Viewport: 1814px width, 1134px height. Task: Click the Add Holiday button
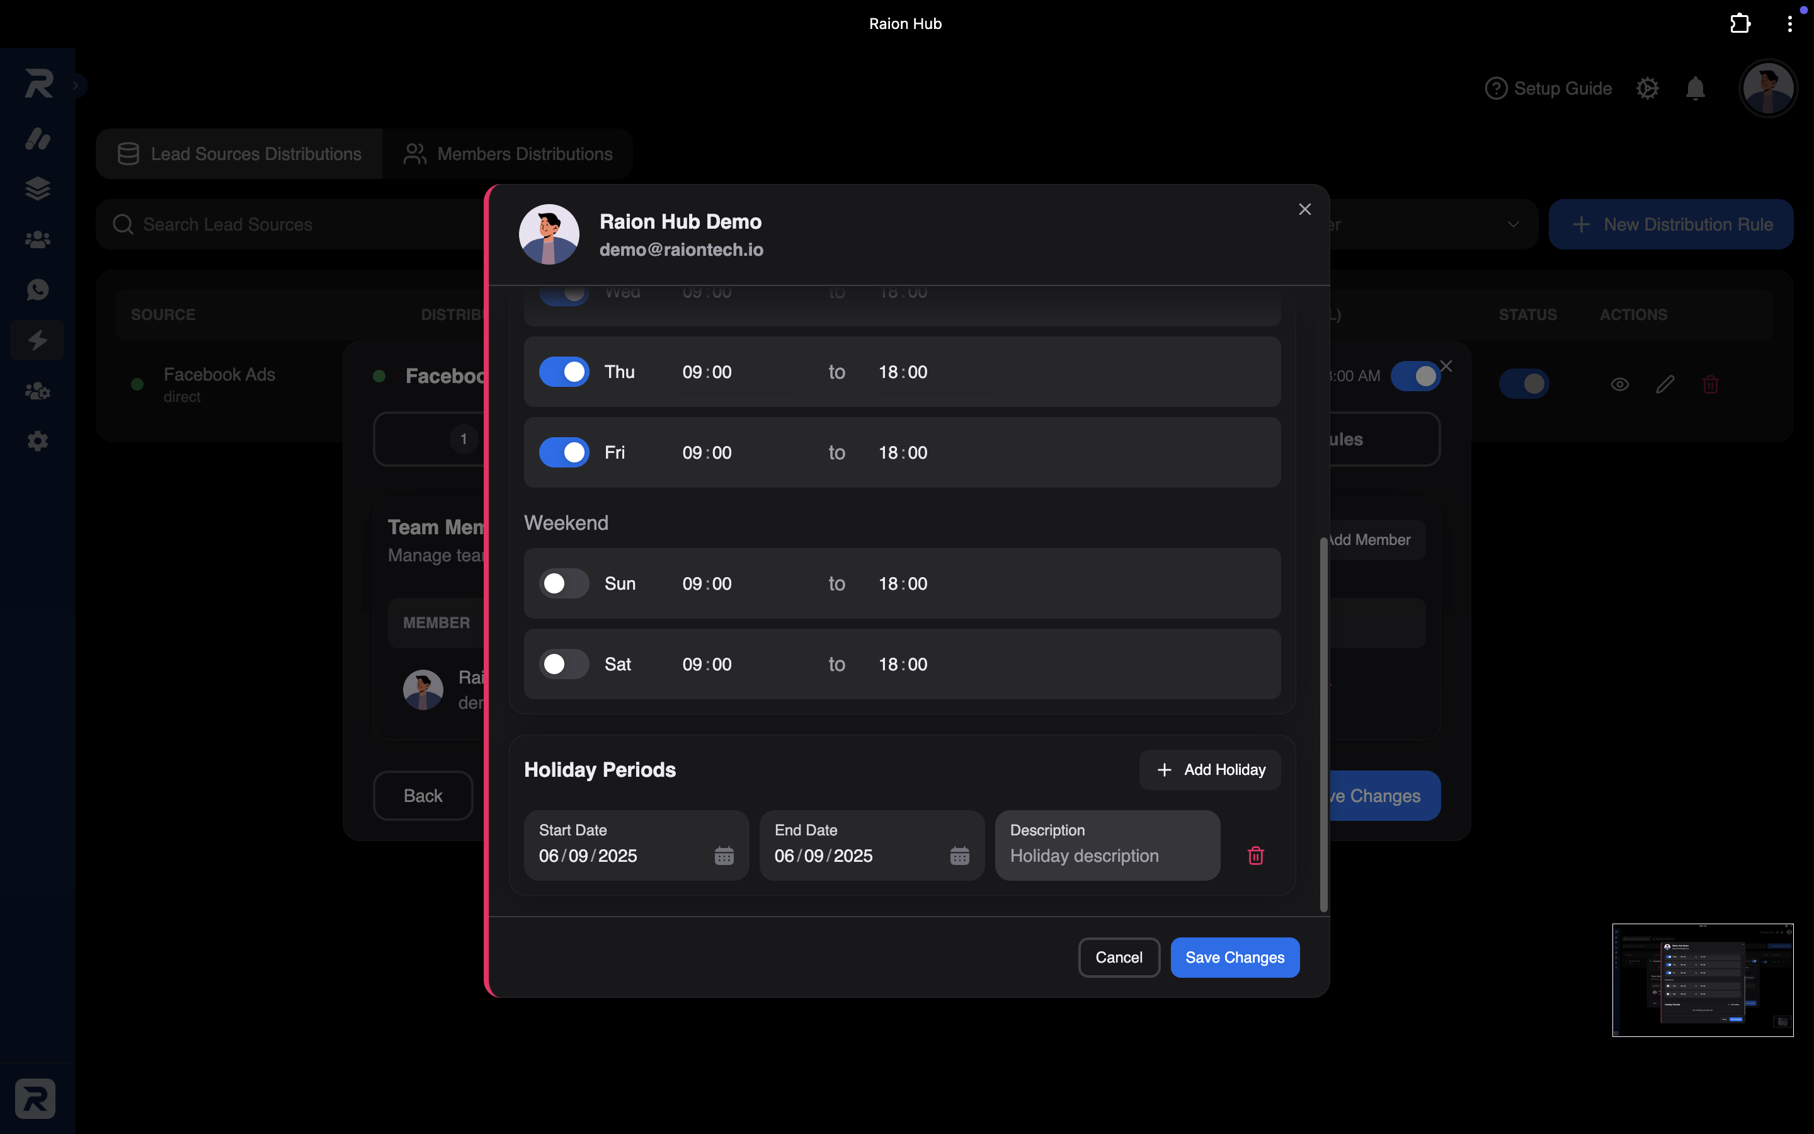pos(1210,769)
